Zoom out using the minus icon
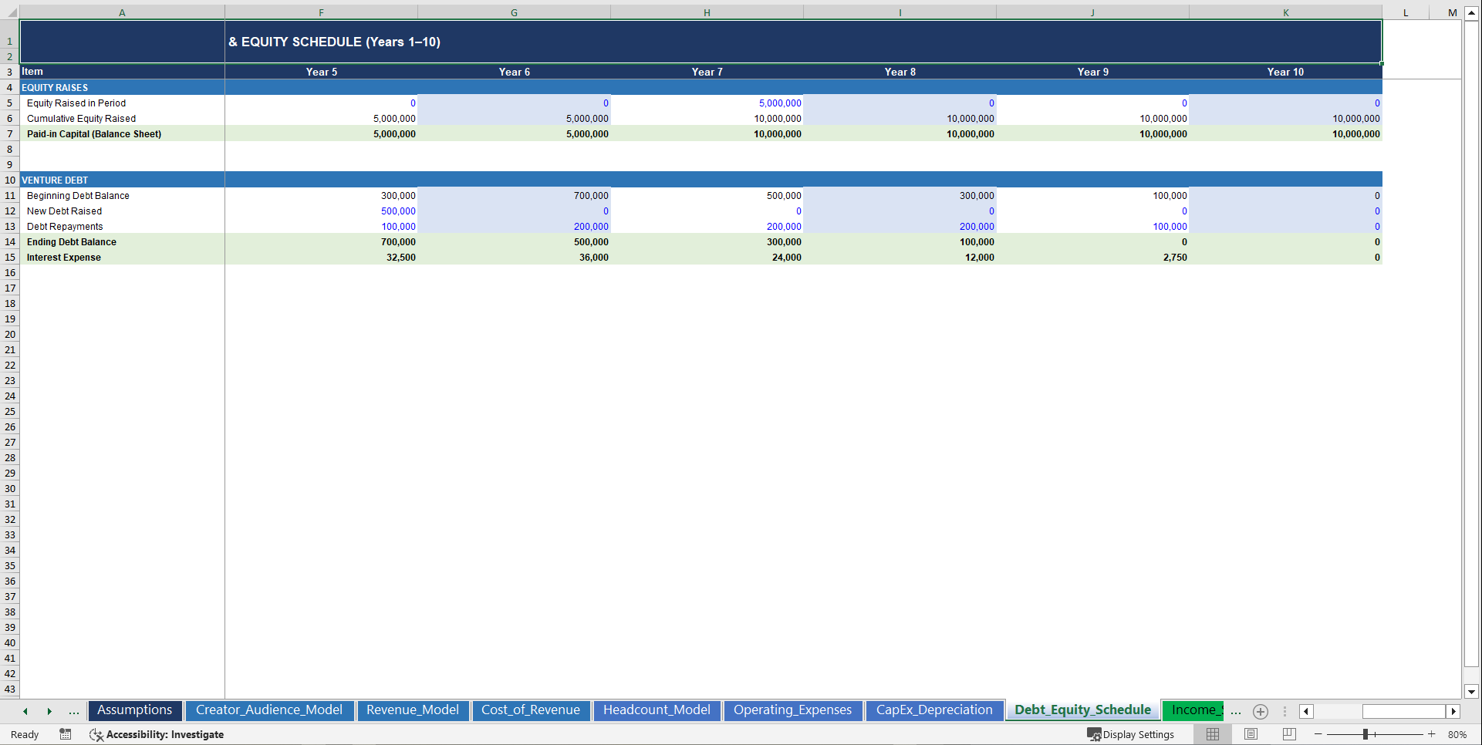Image resolution: width=1482 pixels, height=745 pixels. (1318, 734)
